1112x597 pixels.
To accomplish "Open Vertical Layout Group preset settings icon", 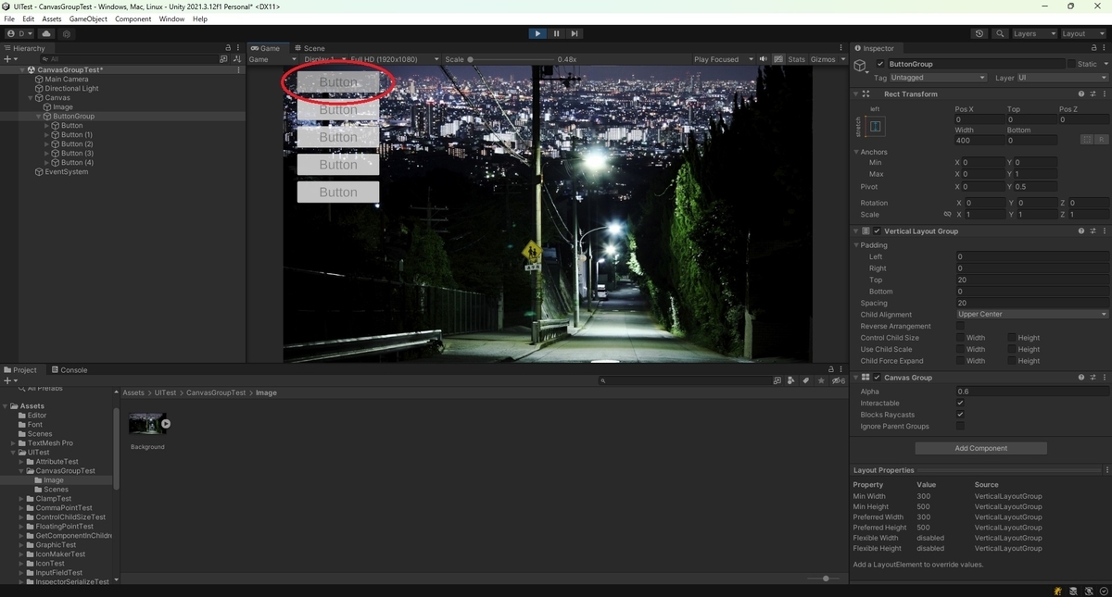I will coord(1093,231).
